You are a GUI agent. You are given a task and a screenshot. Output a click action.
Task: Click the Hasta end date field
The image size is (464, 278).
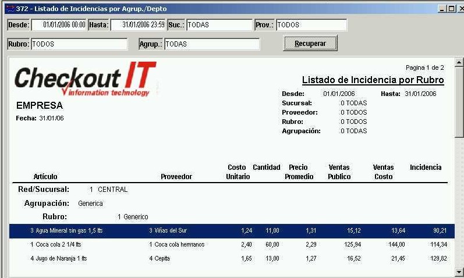click(138, 25)
